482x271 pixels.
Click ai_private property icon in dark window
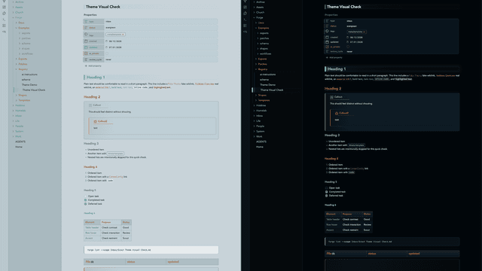pyautogui.click(x=327, y=47)
